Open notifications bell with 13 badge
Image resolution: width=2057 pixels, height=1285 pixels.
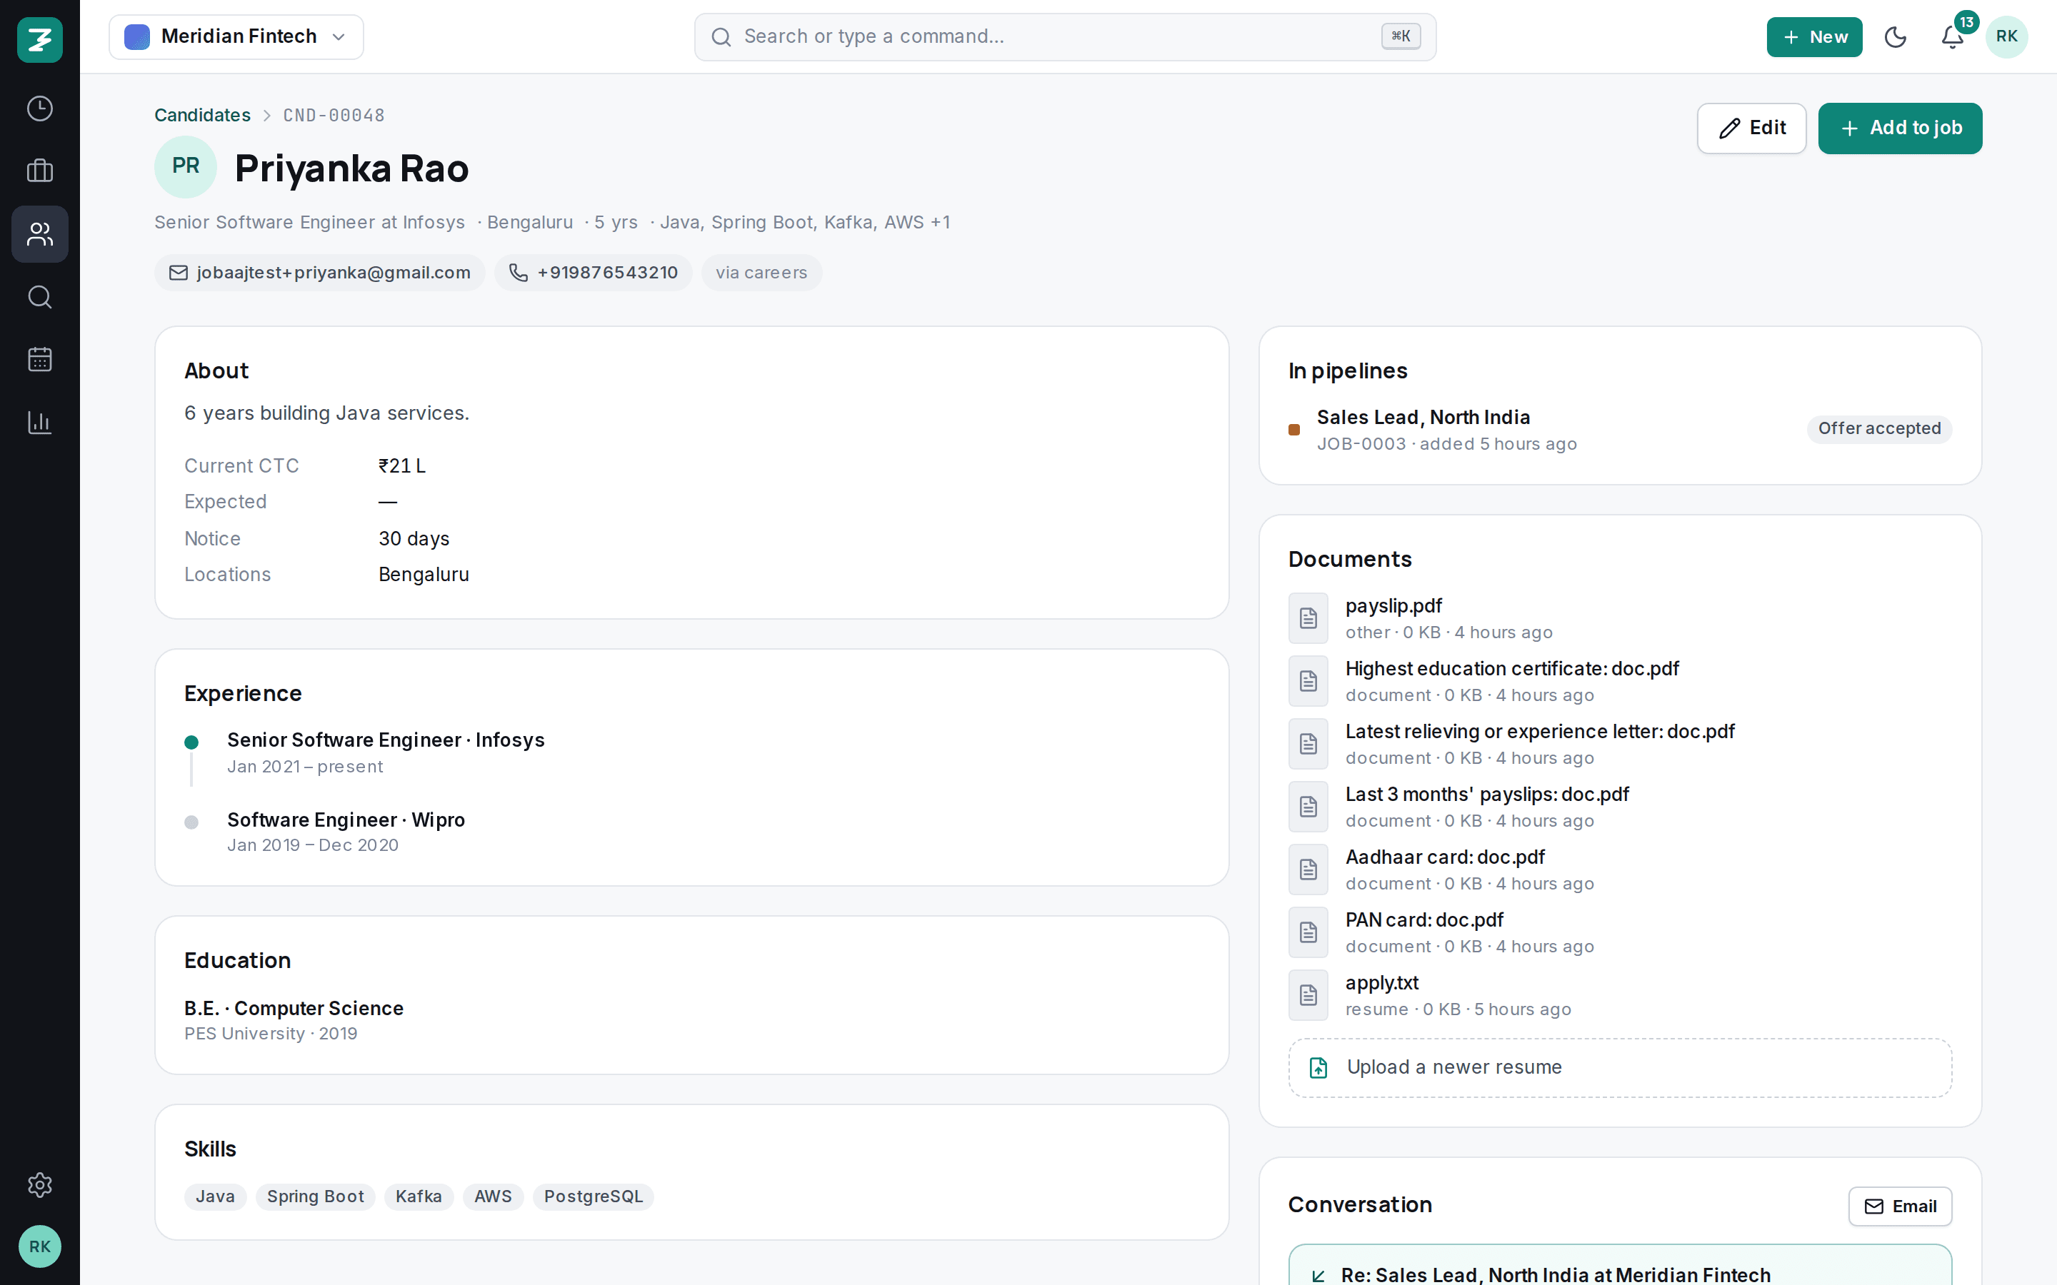1953,36
